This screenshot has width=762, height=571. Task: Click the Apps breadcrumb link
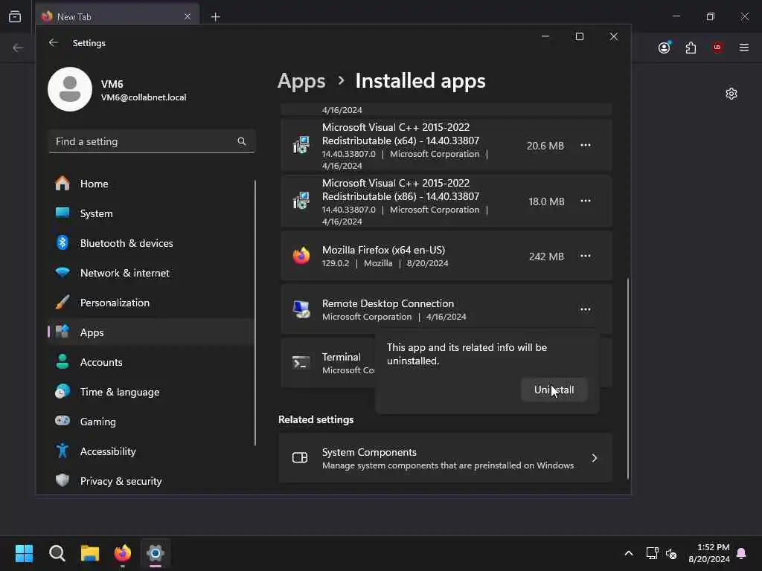coord(301,80)
